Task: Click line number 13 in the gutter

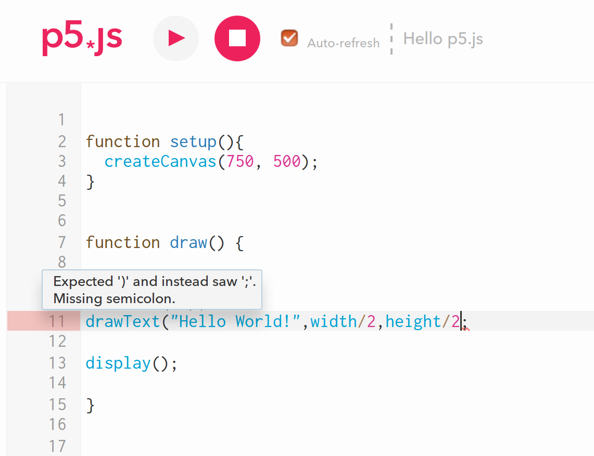Action: click(57, 363)
